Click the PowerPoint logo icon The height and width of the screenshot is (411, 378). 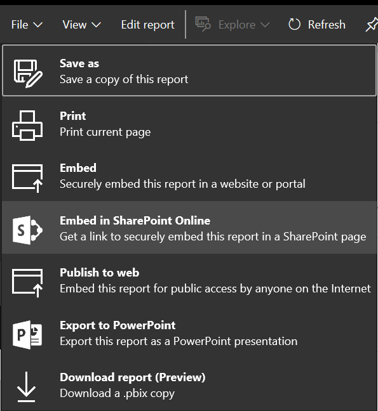pos(27,335)
